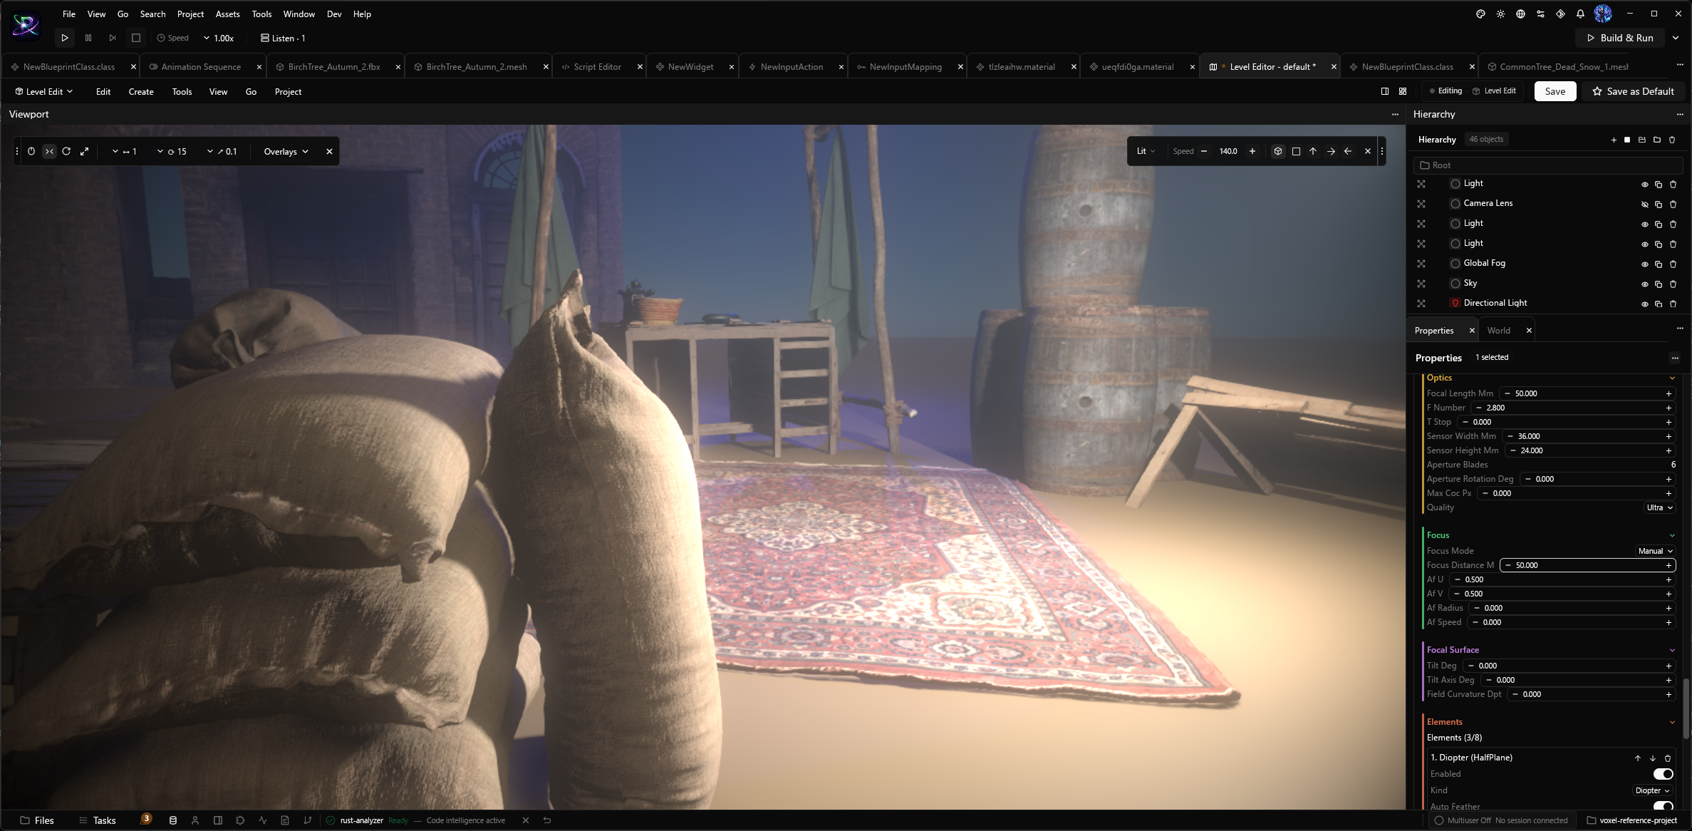Click the rotate tool icon in viewport toolbar
Screen dimensions: 1692x831
66,151
